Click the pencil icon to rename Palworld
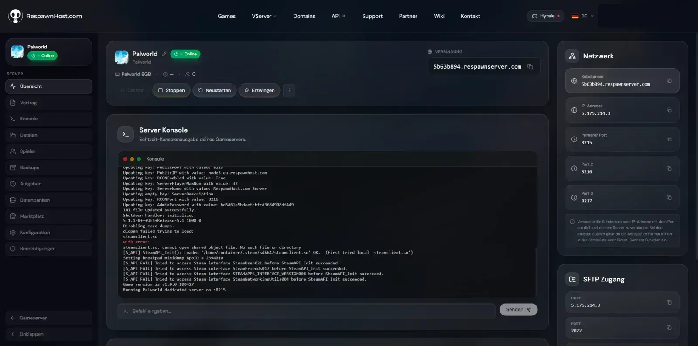 (164, 54)
